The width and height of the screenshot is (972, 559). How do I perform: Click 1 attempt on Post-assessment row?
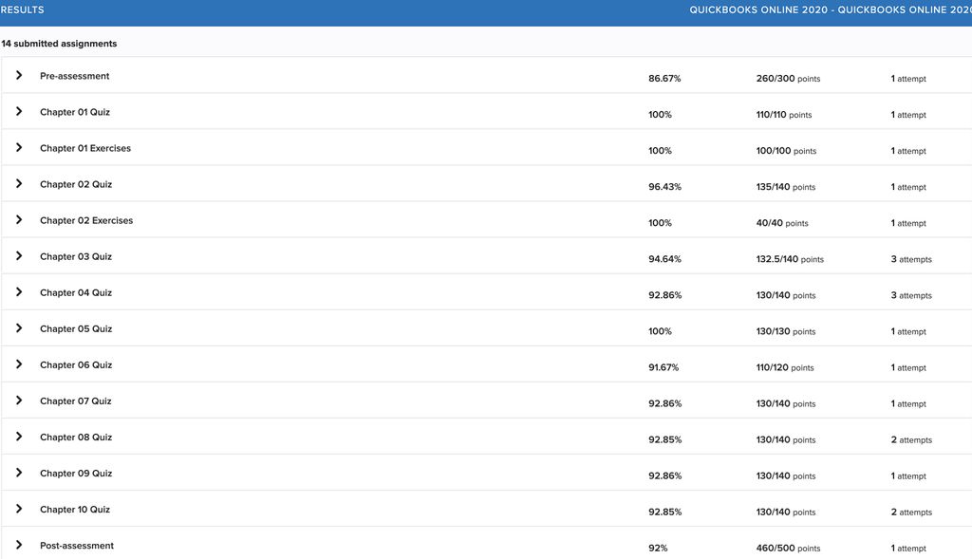click(908, 548)
